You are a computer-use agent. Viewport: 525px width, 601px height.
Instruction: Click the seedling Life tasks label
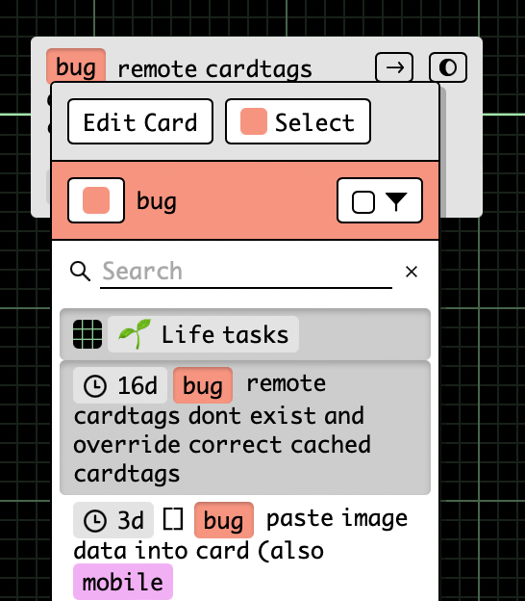[x=203, y=334]
